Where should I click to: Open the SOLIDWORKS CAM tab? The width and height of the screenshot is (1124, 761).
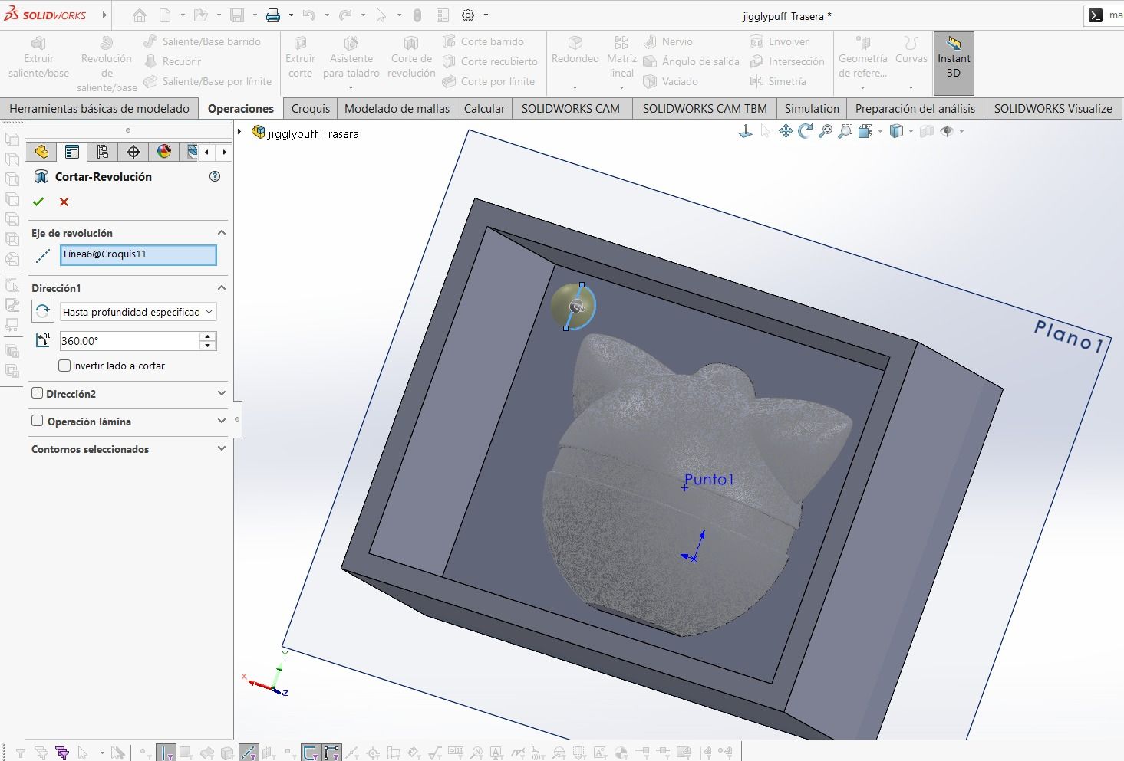point(571,109)
